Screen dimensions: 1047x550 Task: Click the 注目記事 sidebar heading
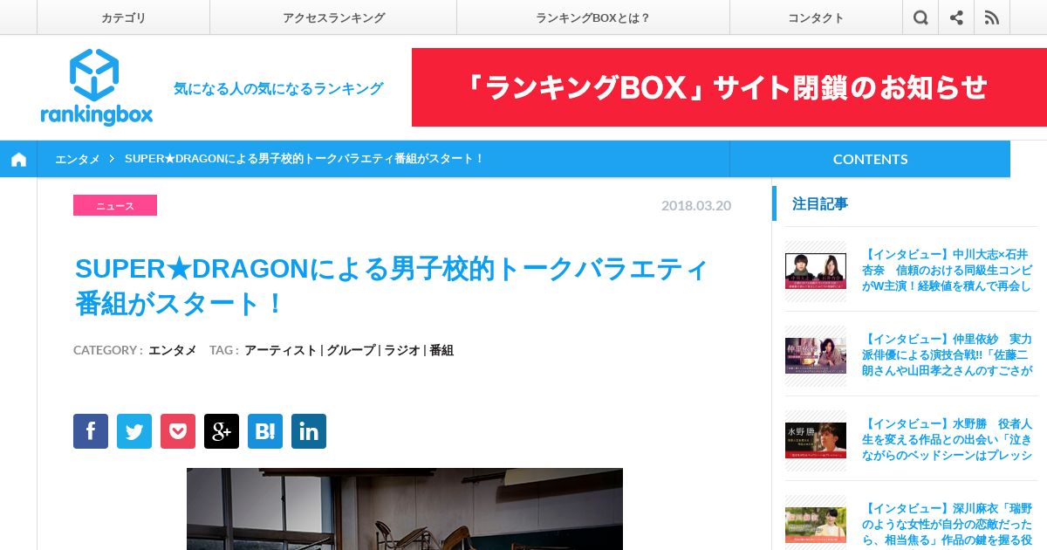[820, 203]
